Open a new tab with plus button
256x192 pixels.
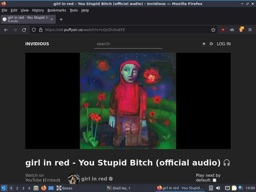[x=61, y=19]
